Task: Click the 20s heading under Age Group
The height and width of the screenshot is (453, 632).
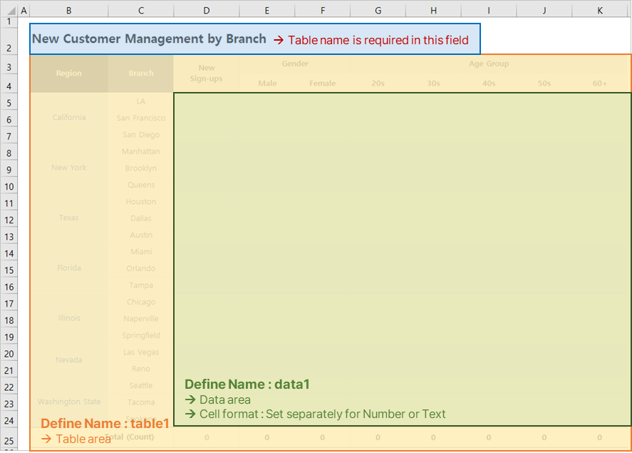Action: click(x=378, y=83)
